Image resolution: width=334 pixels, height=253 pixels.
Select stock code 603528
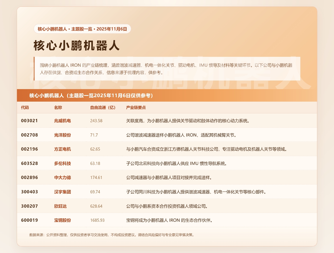29,163
